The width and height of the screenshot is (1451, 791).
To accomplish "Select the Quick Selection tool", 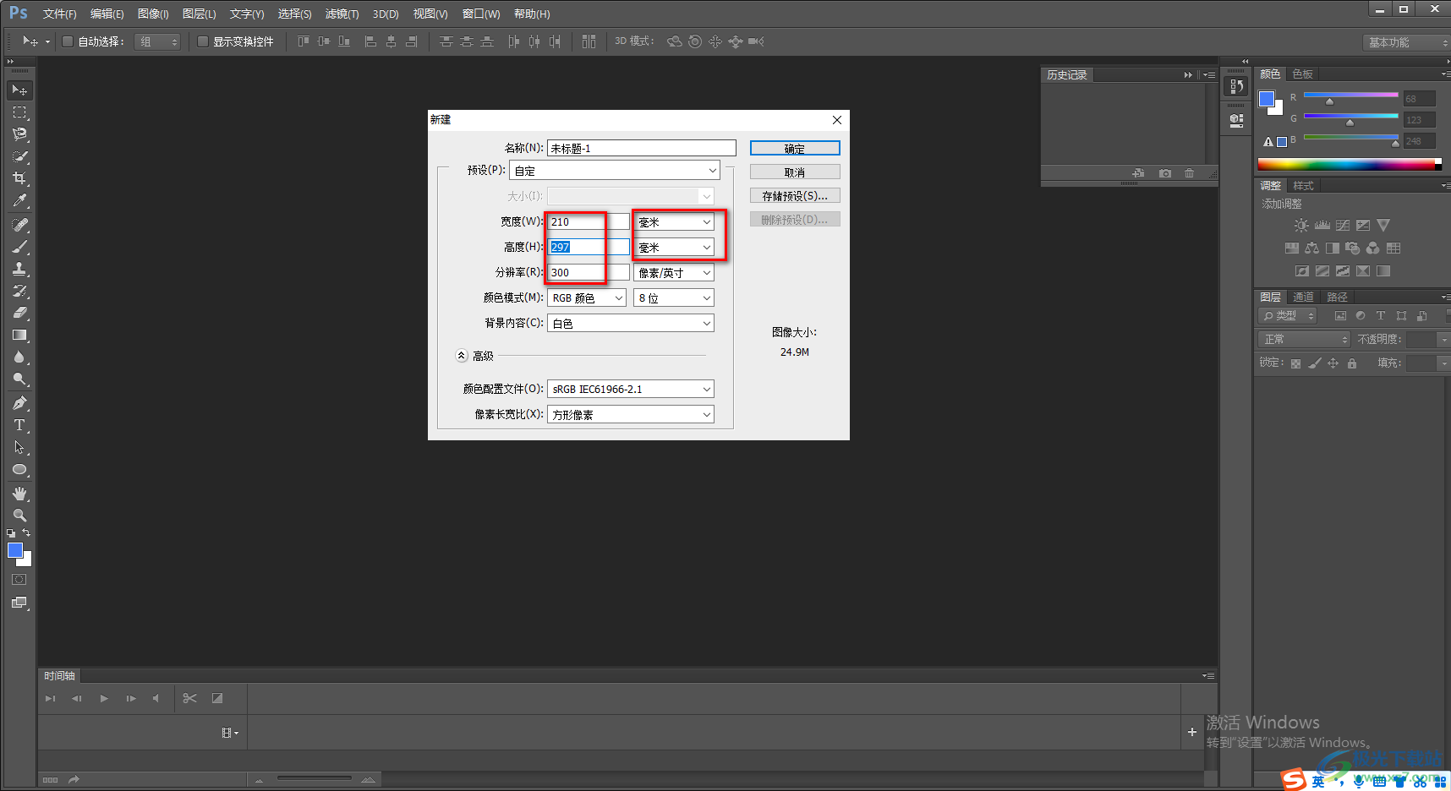I will 19,156.
